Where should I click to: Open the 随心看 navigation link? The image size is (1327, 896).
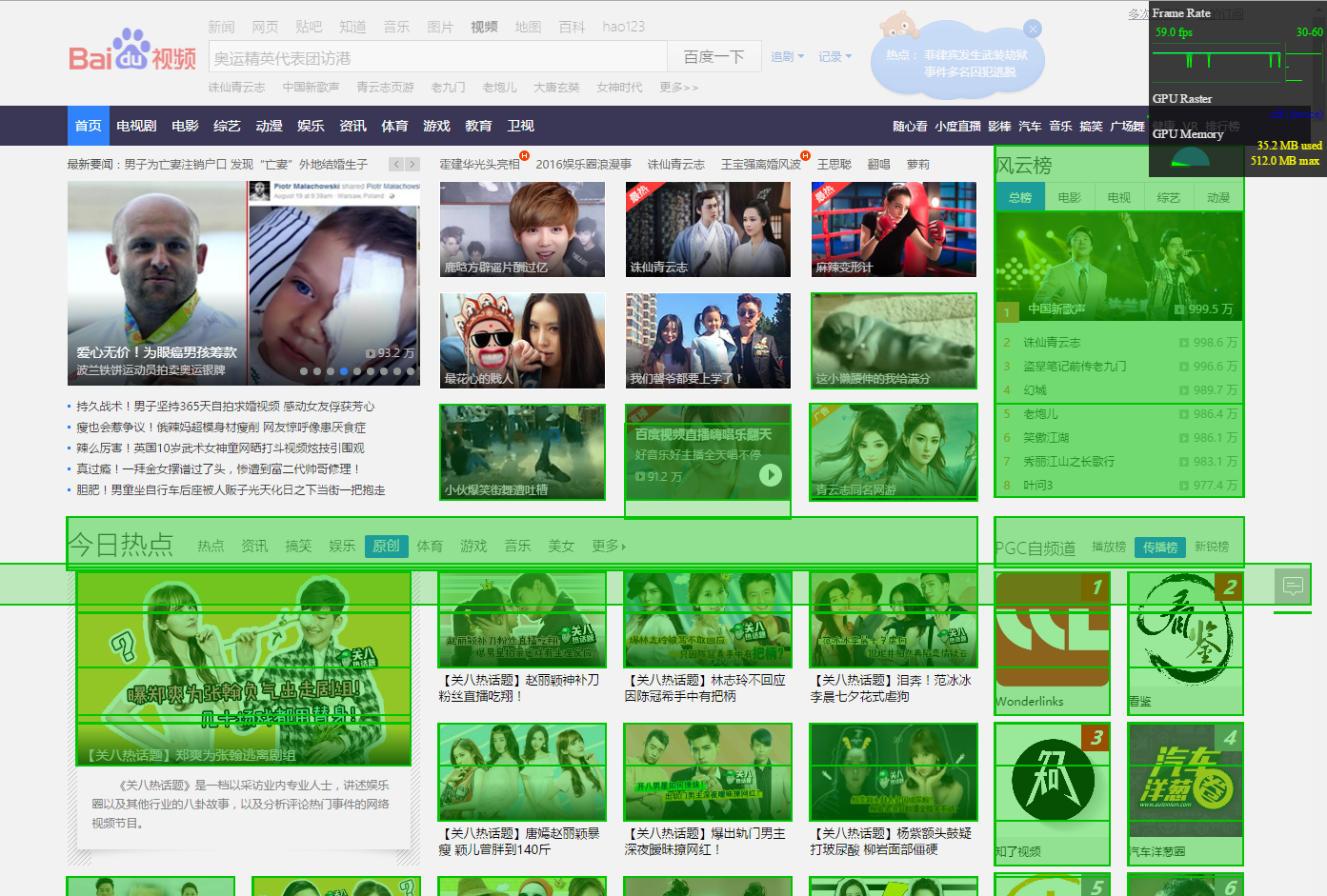[910, 126]
